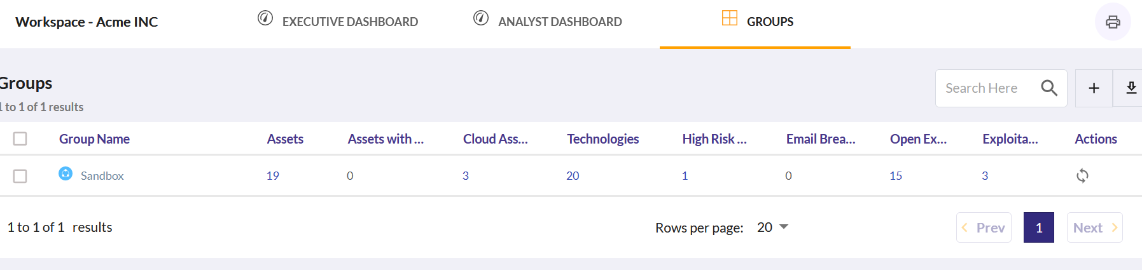Click the magnifier search icon
This screenshot has width=1142, height=270.
tap(1049, 88)
